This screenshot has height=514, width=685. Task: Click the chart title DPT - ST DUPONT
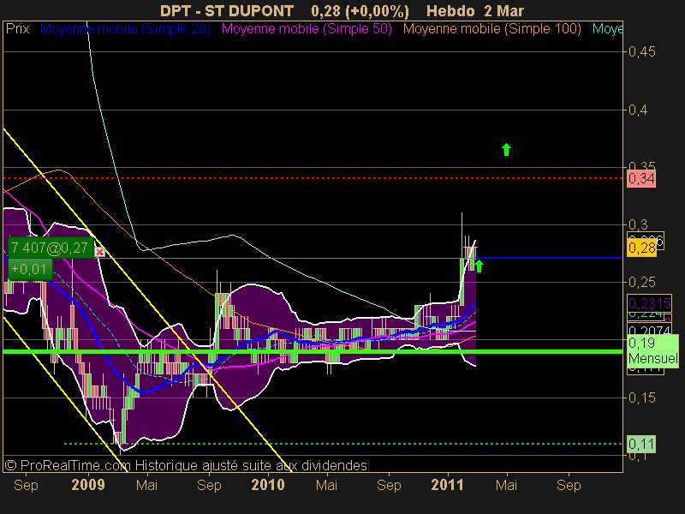[x=227, y=10]
